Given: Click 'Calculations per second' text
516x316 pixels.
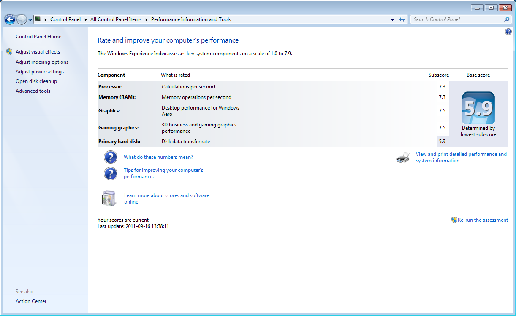Looking at the screenshot, I should tap(188, 87).
